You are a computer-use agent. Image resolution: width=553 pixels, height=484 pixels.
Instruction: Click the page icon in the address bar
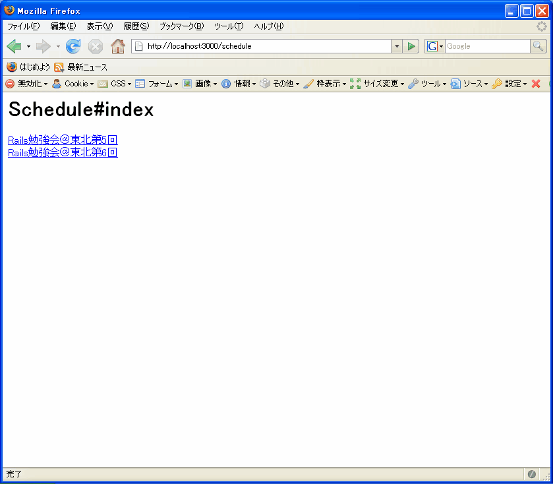(x=139, y=46)
